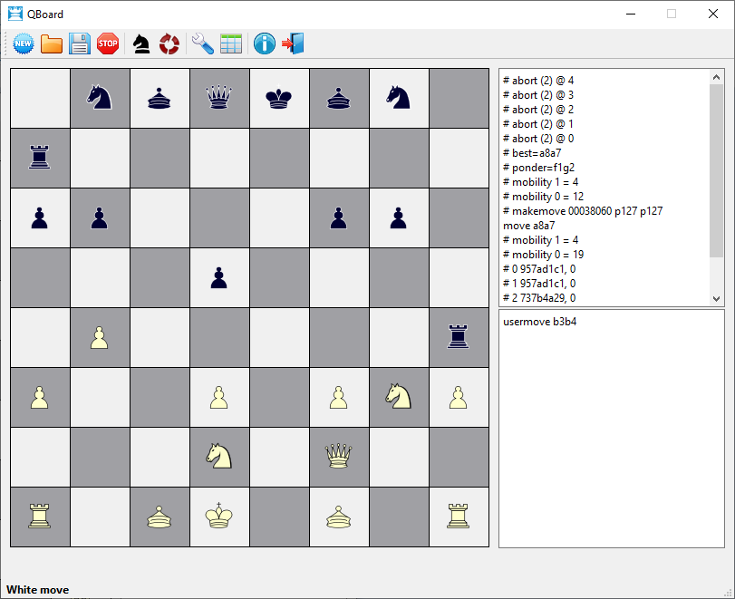The image size is (735, 599).
Task: Click the black pawn on f6
Action: coord(338,217)
